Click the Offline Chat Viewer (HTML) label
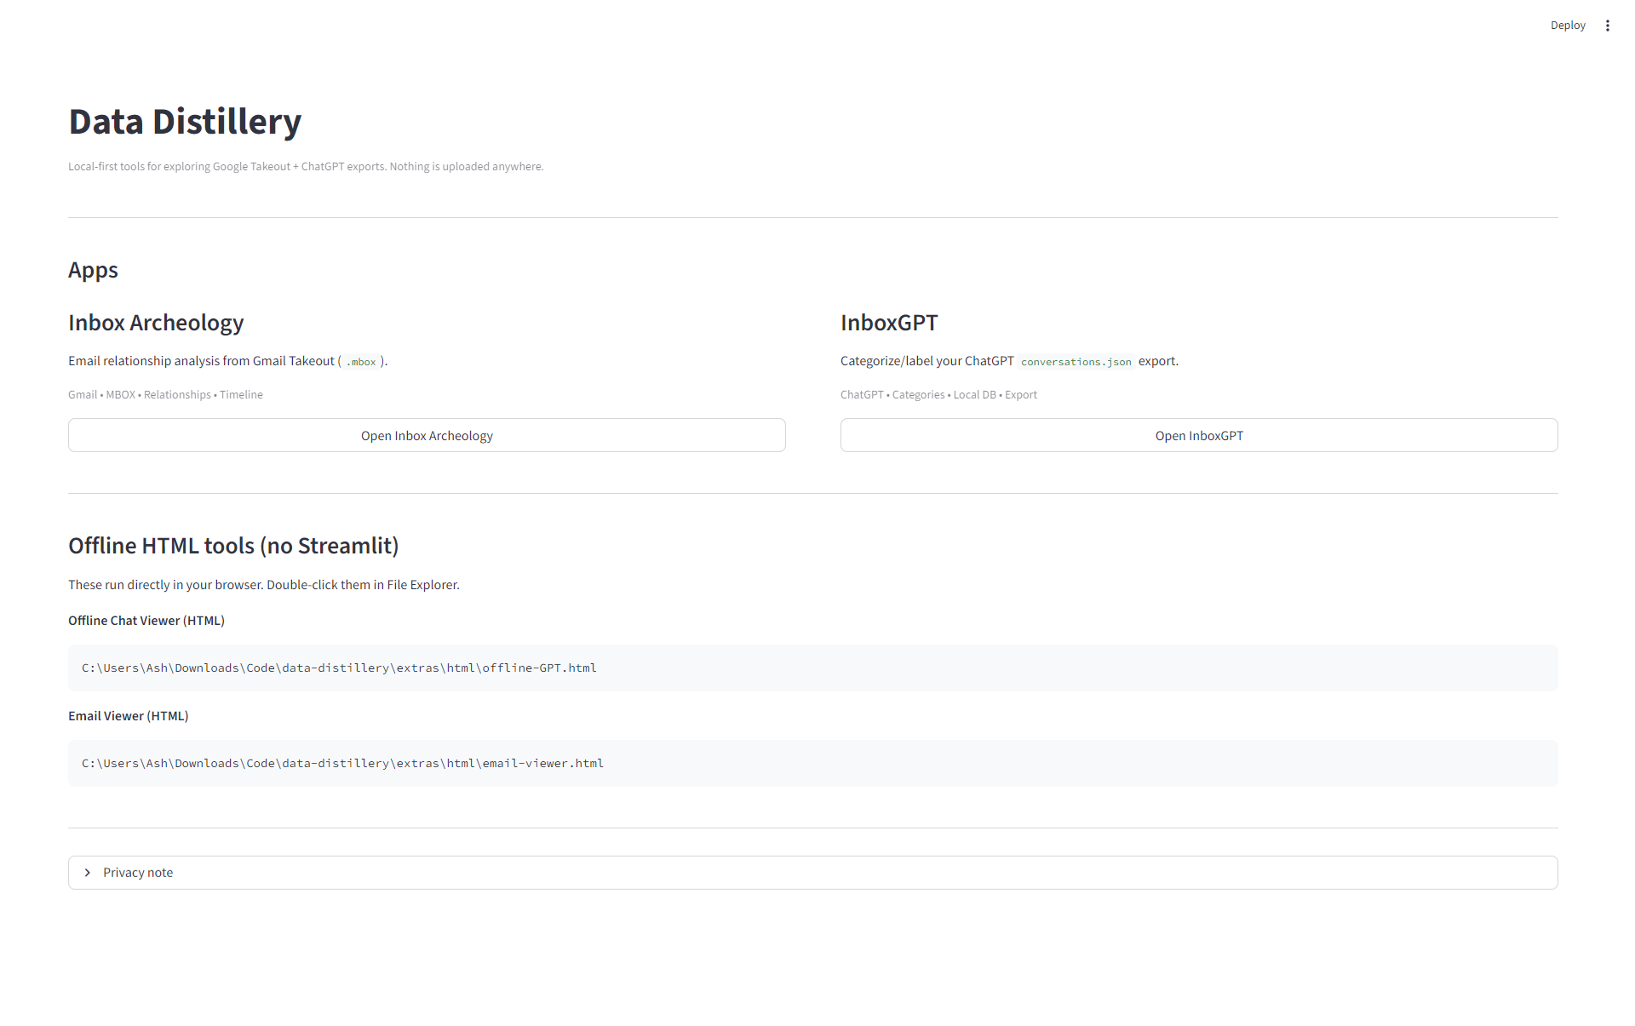 click(146, 621)
